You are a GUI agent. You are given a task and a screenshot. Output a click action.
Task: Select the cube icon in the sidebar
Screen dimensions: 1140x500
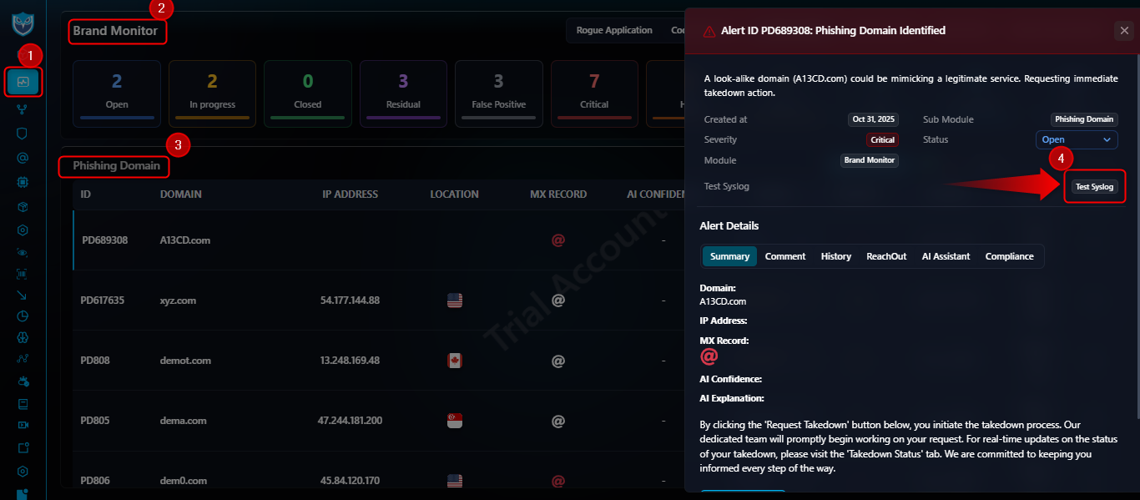click(x=23, y=205)
